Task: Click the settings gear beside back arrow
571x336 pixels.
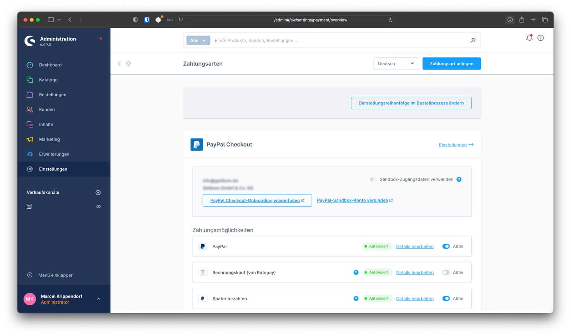Action: pyautogui.click(x=128, y=63)
